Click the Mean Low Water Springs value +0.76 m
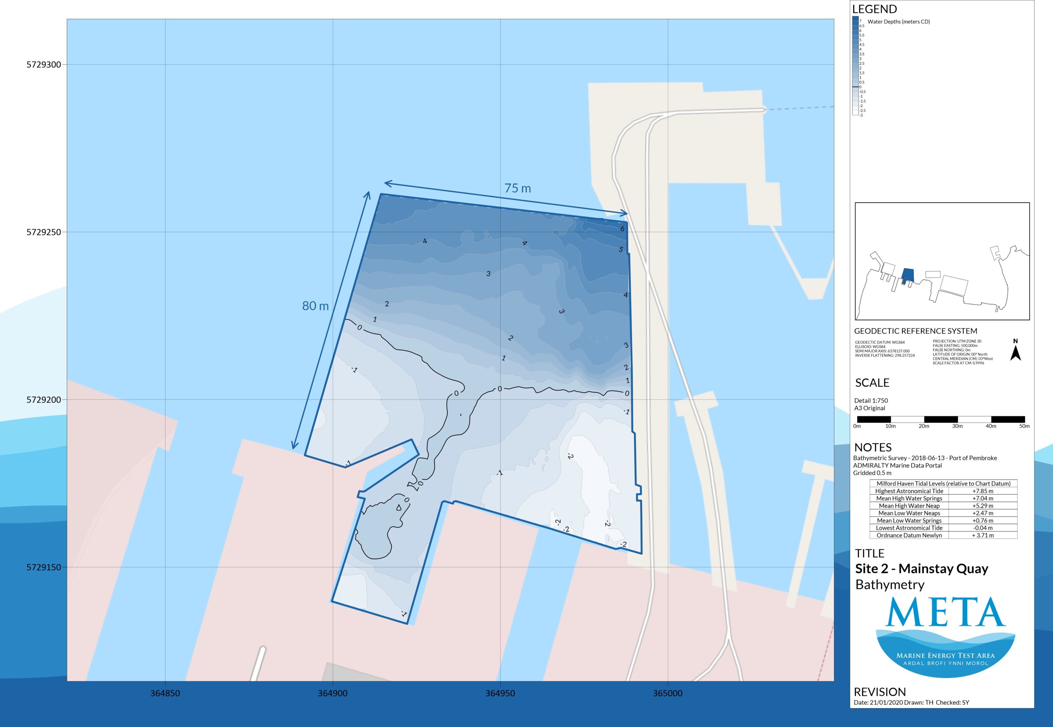The width and height of the screenshot is (1053, 727). (x=982, y=520)
